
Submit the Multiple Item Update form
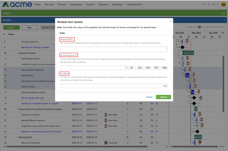tap(163, 97)
